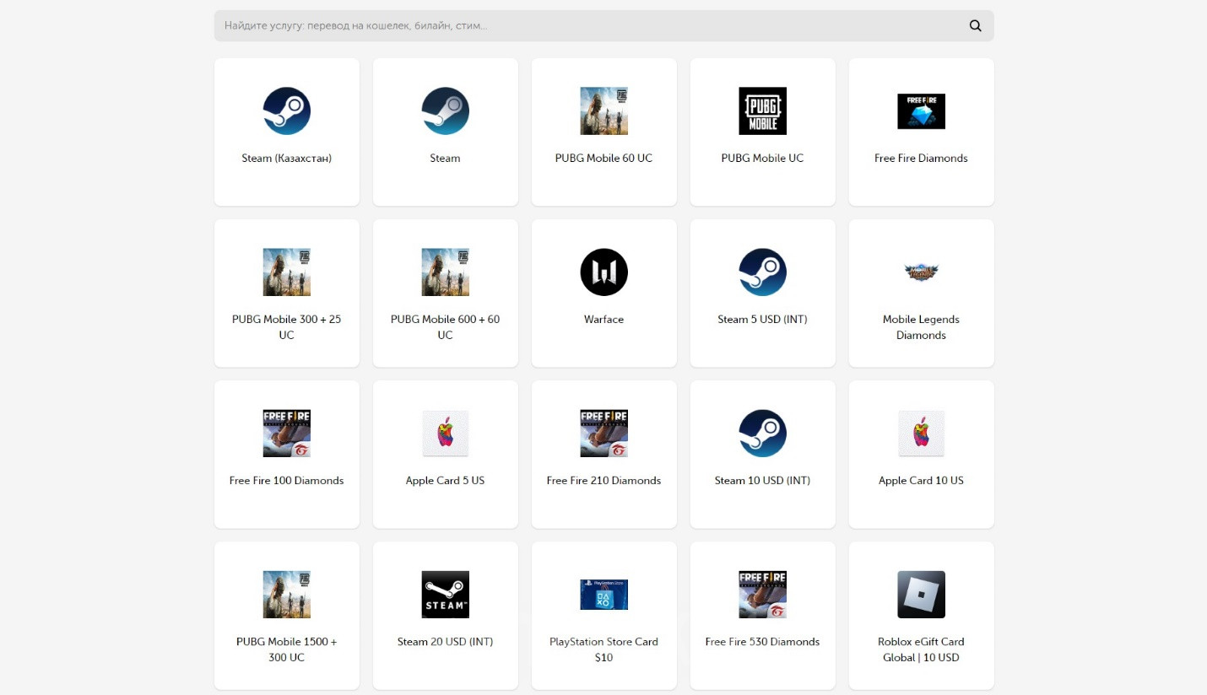Open the Steam (Казахстан) logo icon

tap(287, 111)
